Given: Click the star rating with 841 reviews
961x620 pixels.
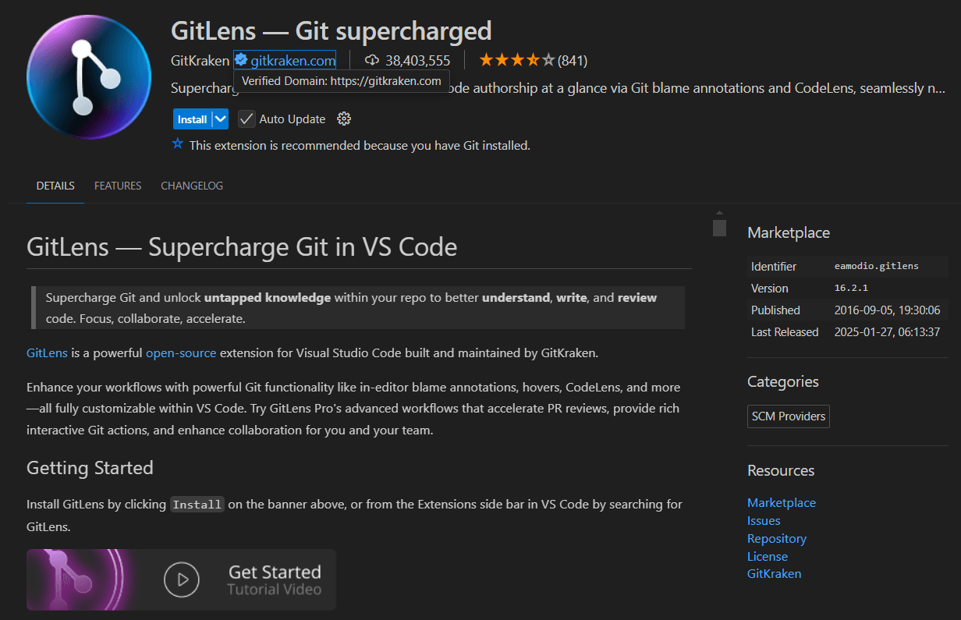Looking at the screenshot, I should click(533, 60).
